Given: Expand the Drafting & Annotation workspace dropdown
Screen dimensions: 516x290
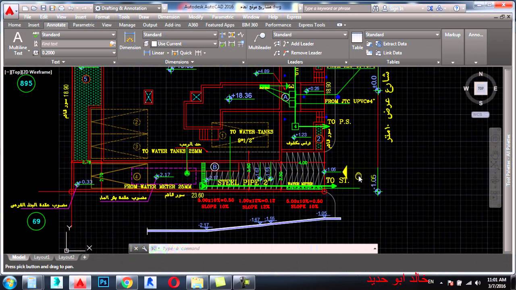Looking at the screenshot, I should pyautogui.click(x=127, y=8).
